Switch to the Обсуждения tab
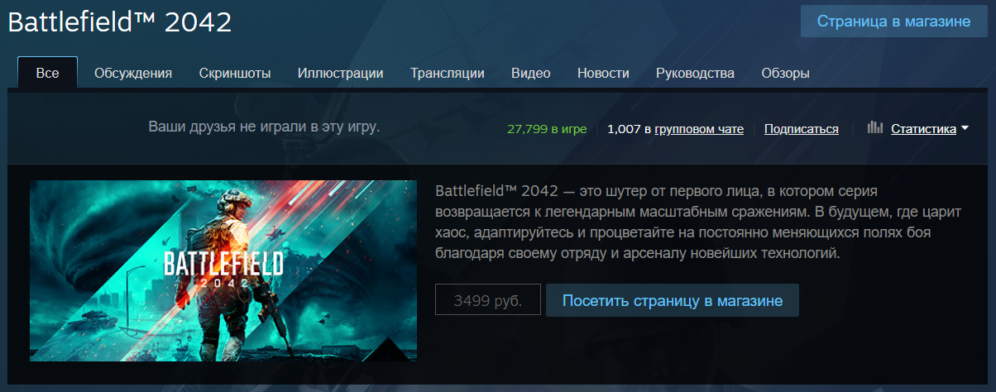 coord(133,73)
